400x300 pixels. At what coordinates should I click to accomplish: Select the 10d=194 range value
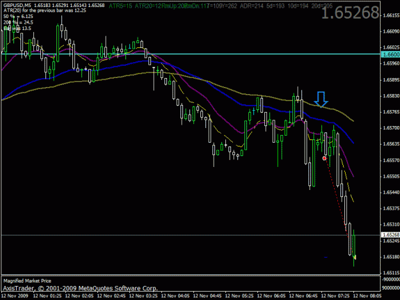pyautogui.click(x=298, y=6)
